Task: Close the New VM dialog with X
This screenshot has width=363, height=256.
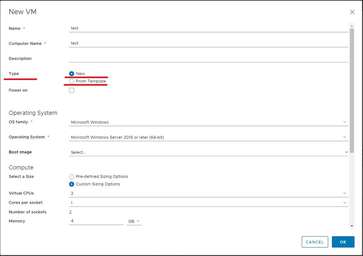Action: click(352, 12)
